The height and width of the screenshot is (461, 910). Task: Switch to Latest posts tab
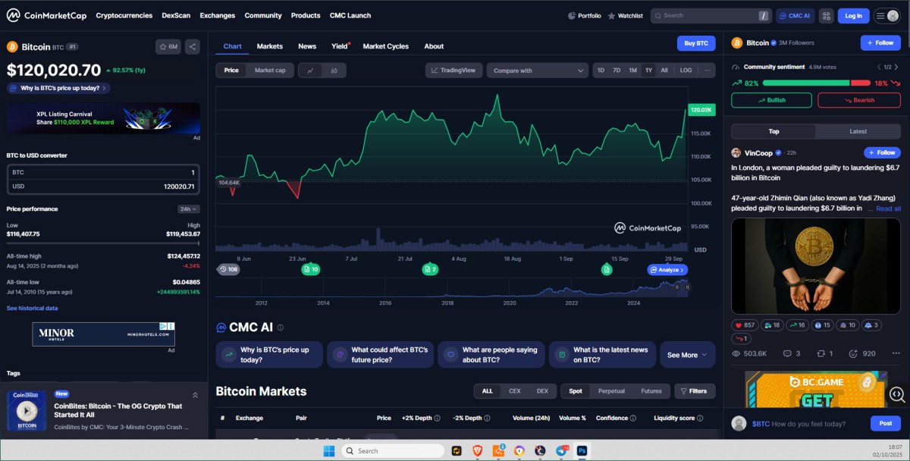858,131
